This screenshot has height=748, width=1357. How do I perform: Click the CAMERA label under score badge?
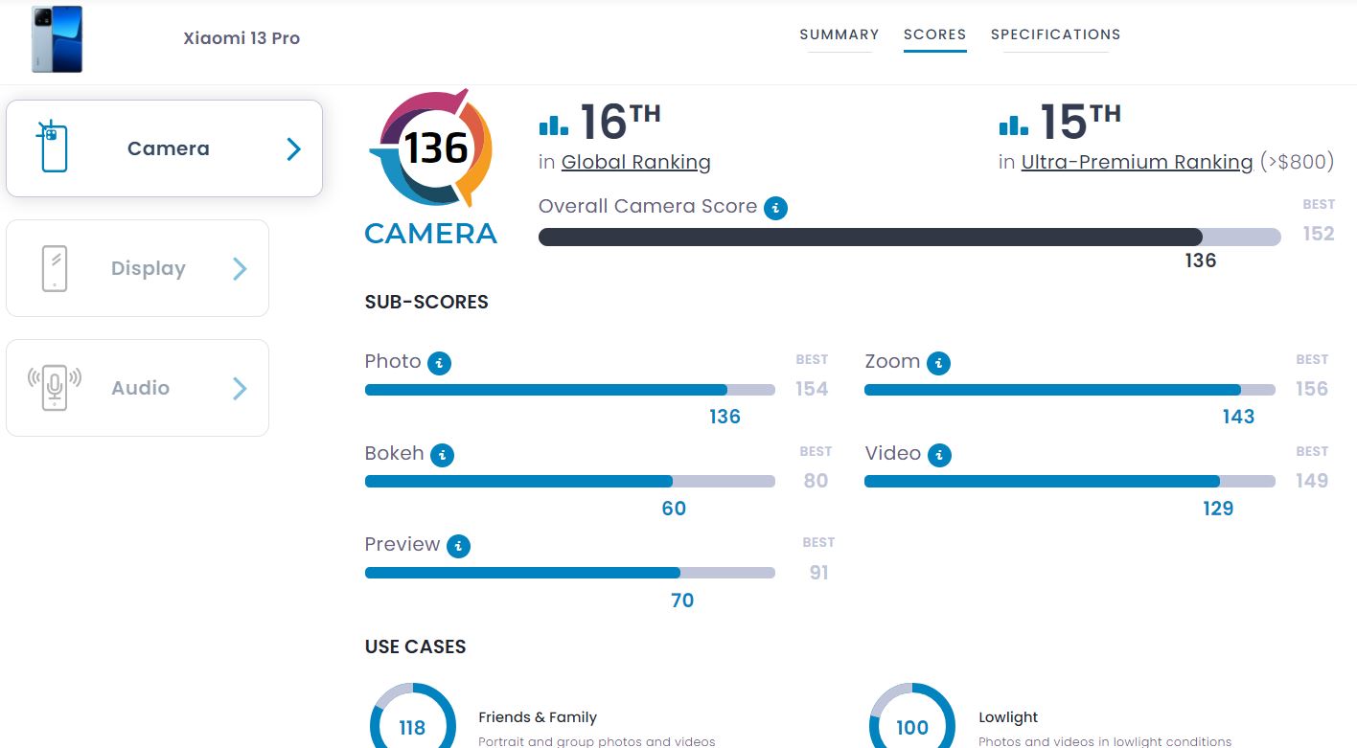pyautogui.click(x=431, y=234)
